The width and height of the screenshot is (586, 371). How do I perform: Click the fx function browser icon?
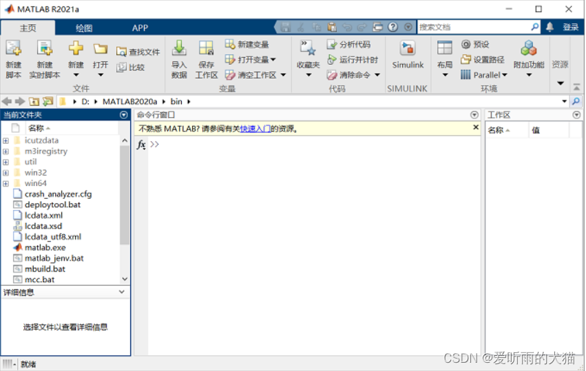point(141,145)
